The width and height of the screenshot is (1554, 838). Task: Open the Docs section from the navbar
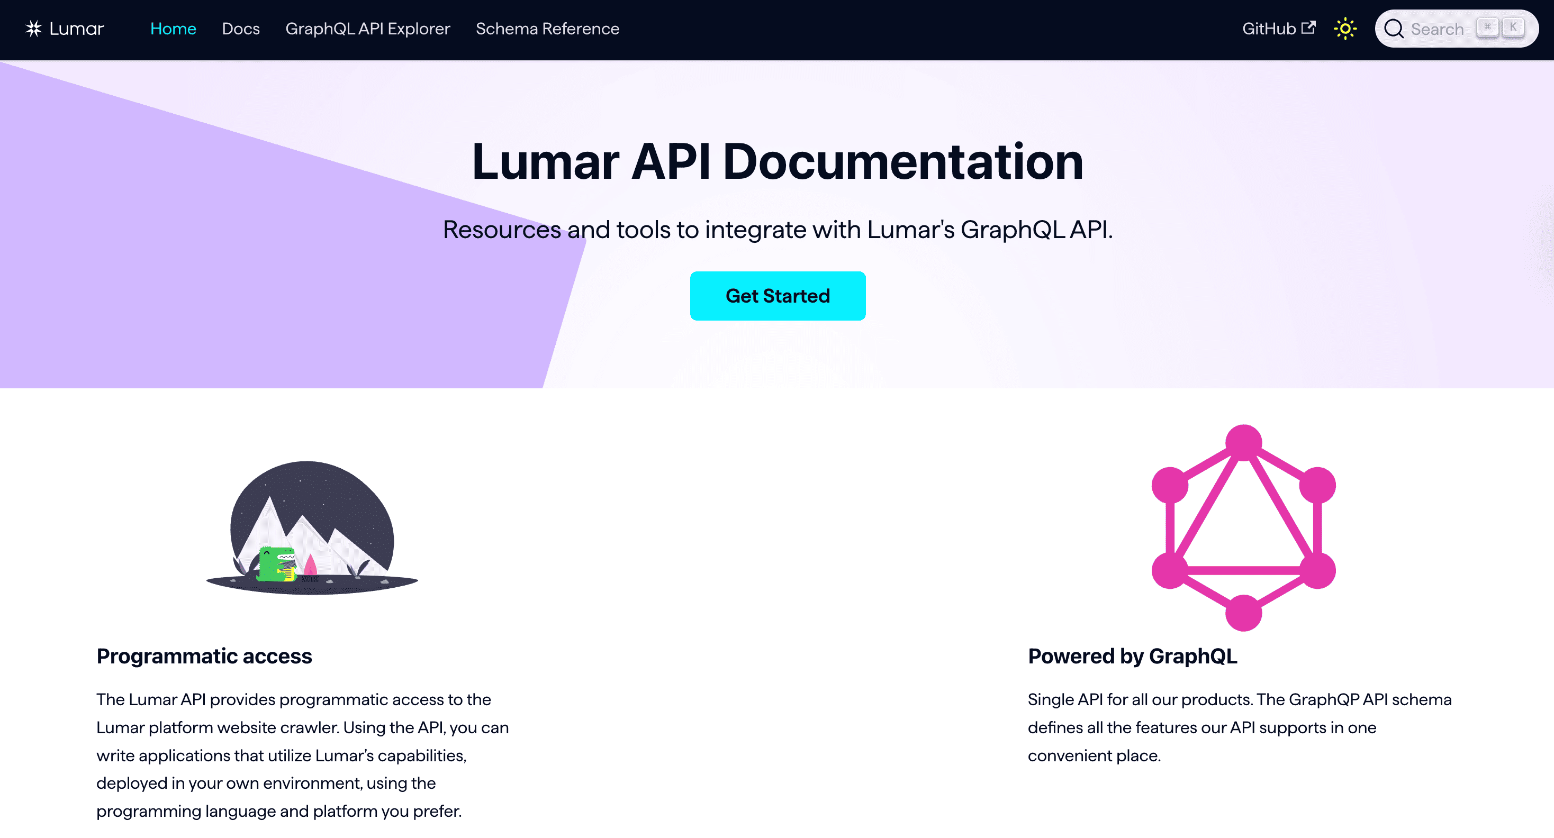241,29
